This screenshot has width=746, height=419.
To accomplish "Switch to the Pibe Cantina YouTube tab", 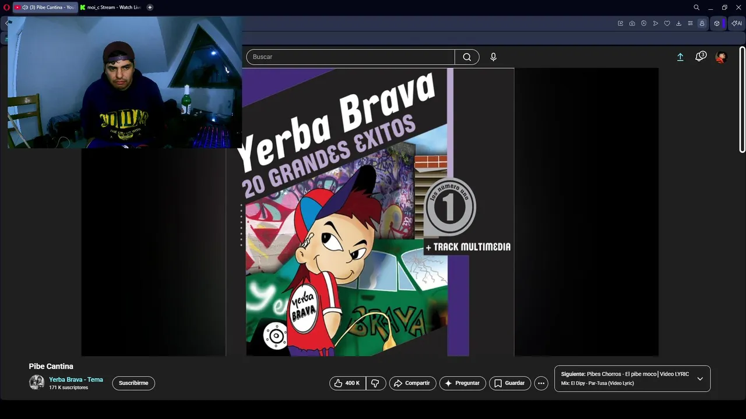I will (x=45, y=8).
